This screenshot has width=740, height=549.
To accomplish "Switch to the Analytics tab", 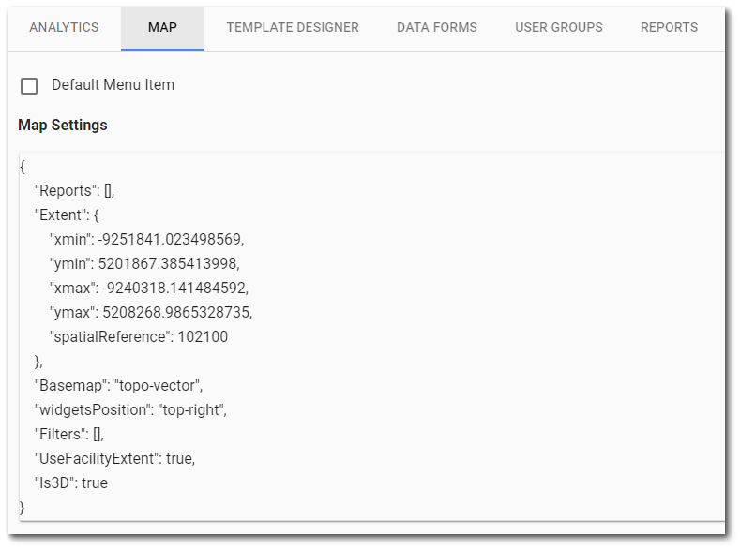I will coord(64,27).
